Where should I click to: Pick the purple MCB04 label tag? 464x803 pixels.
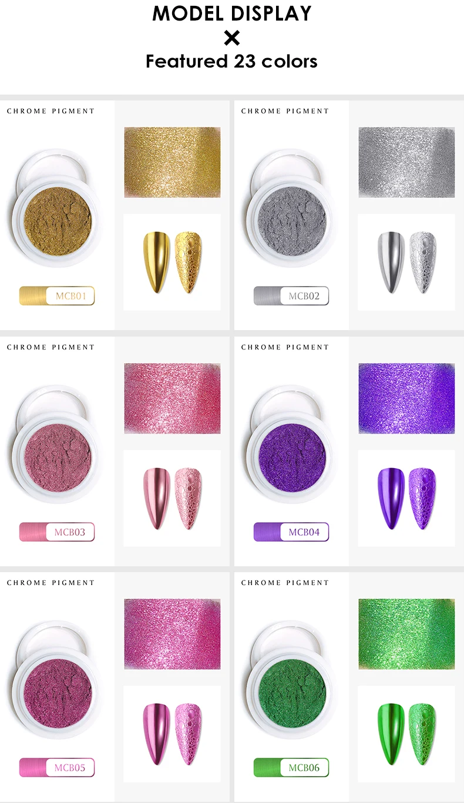click(x=291, y=532)
